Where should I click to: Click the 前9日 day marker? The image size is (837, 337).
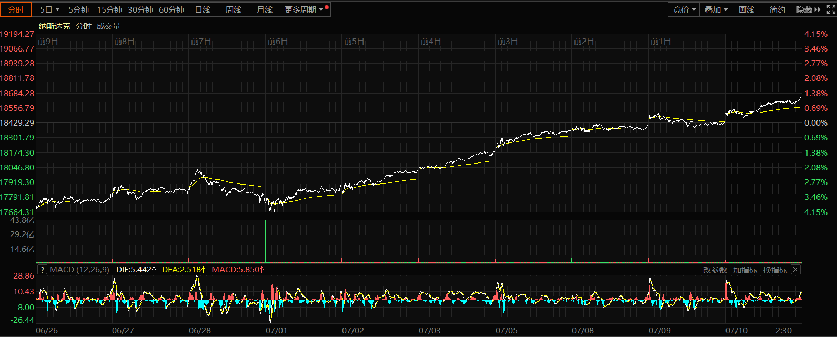[x=48, y=42]
